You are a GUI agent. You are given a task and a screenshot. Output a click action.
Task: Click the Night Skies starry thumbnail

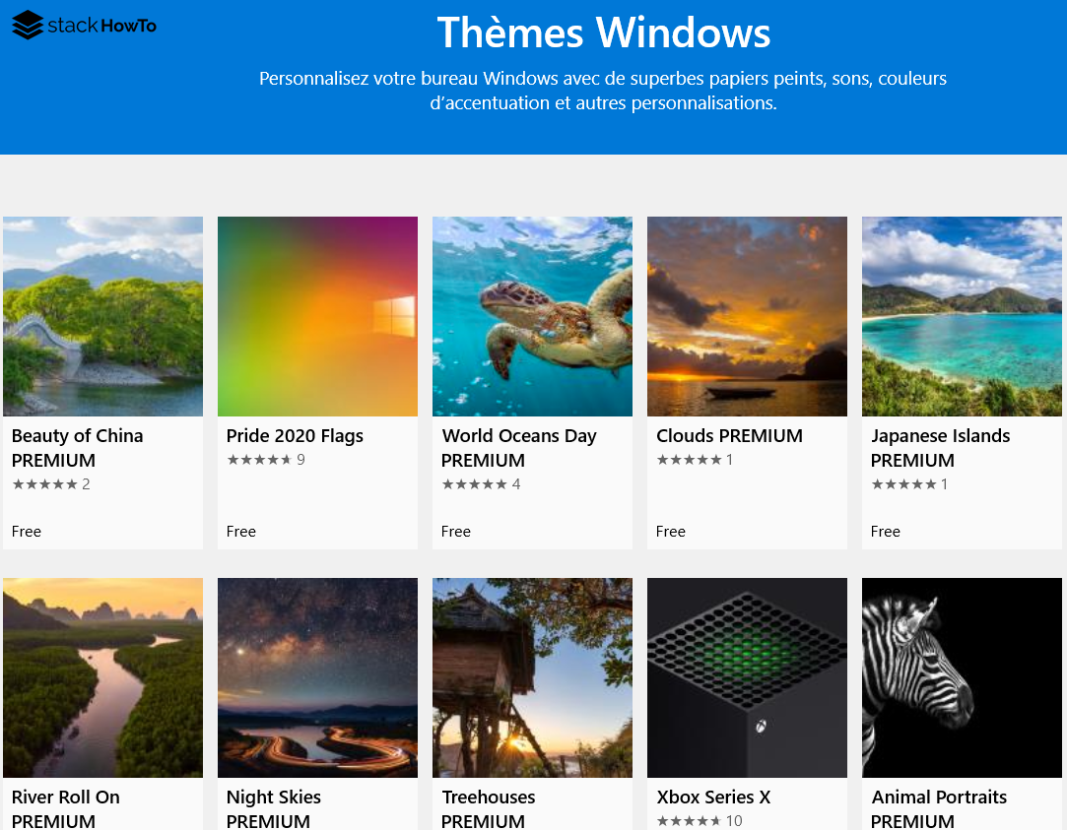pyautogui.click(x=317, y=676)
